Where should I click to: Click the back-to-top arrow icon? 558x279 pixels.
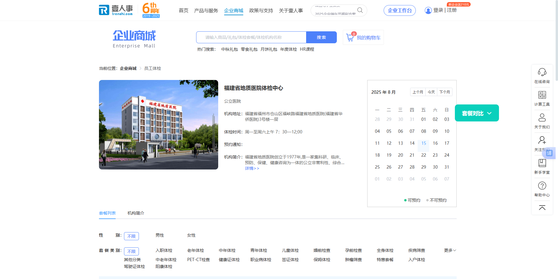pyautogui.click(x=542, y=208)
